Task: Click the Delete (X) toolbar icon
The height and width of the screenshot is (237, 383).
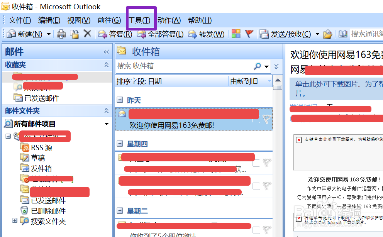Action: pos(87,34)
